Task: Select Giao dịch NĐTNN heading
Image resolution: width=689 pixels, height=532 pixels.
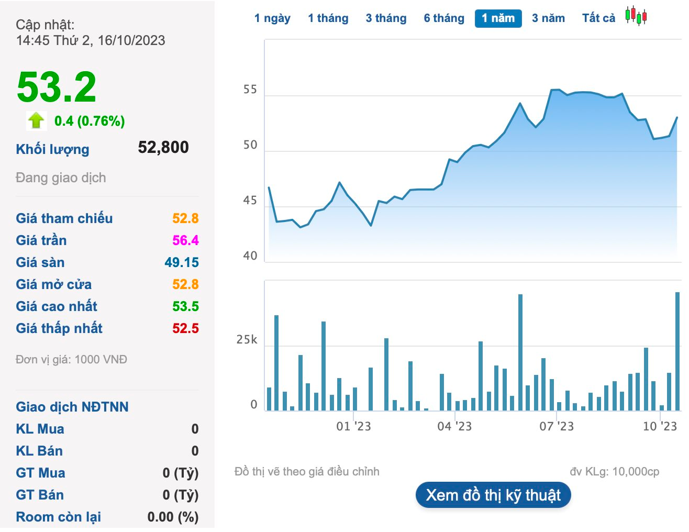Action: click(72, 407)
